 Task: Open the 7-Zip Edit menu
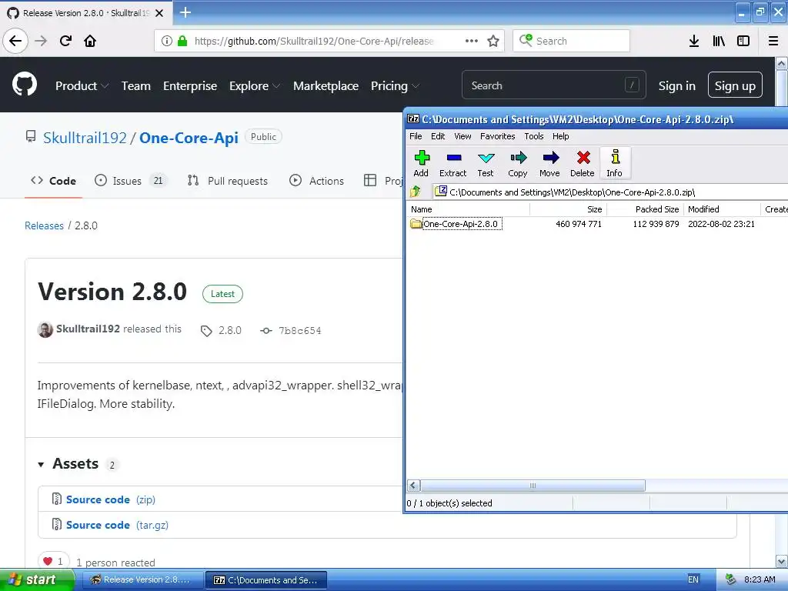coord(438,136)
